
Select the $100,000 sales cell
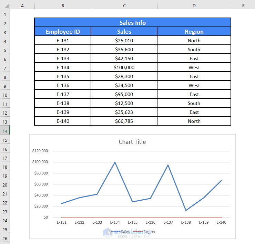pyautogui.click(x=124, y=67)
